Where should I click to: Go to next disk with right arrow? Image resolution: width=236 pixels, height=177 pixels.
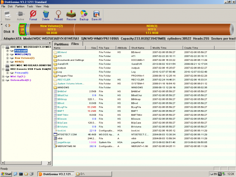9,26
